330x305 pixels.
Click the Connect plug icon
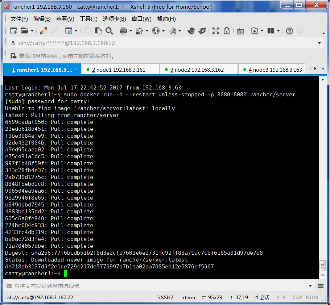(x=44, y=31)
